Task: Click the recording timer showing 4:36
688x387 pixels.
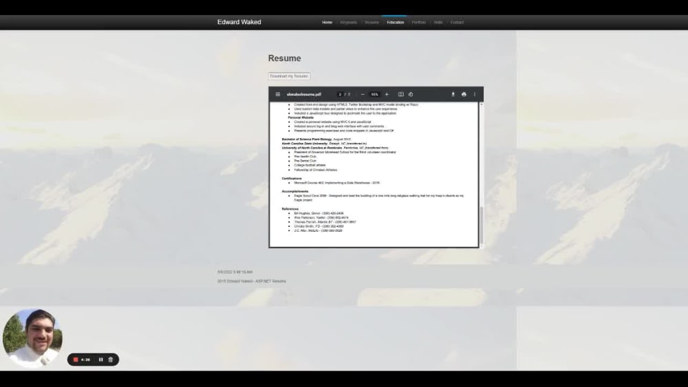Action: pos(85,360)
